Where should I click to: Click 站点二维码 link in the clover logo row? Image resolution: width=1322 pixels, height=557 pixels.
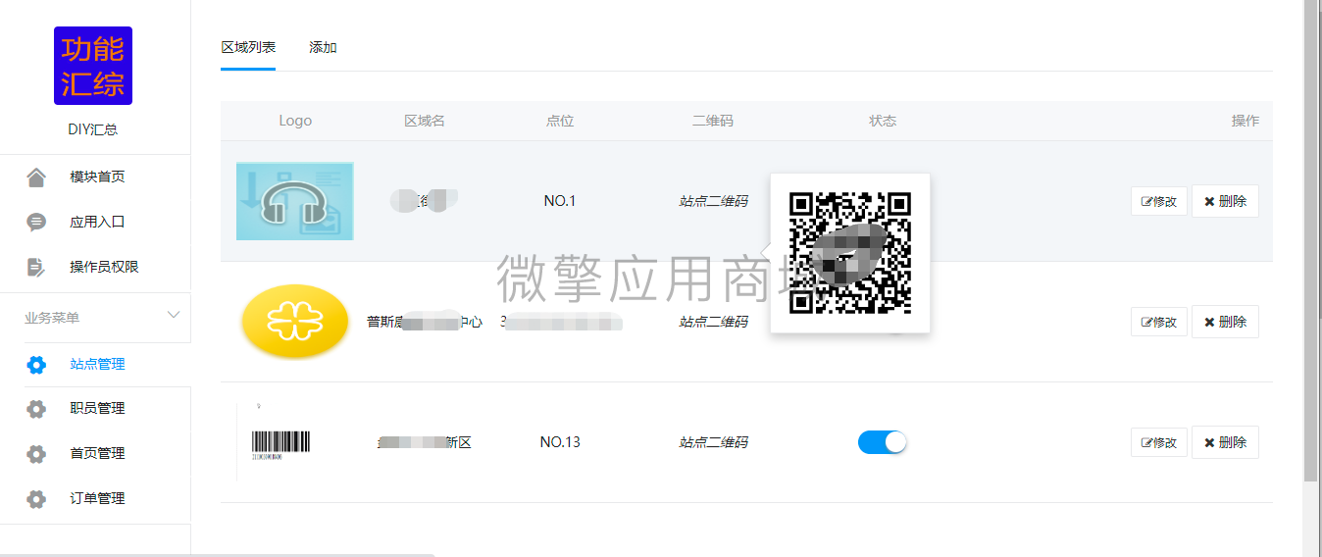pos(713,322)
